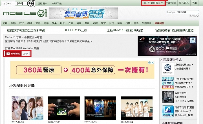Open the 良友旅行 ad icon
The width and height of the screenshot is (203, 124).
167,111
